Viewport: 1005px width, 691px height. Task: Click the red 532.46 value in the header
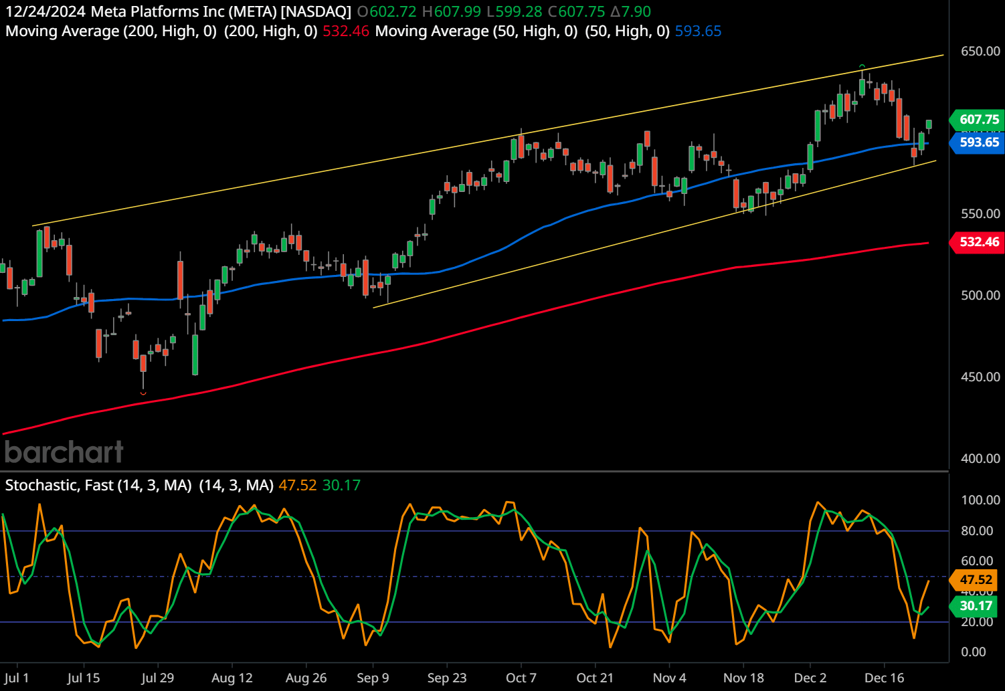(x=346, y=31)
